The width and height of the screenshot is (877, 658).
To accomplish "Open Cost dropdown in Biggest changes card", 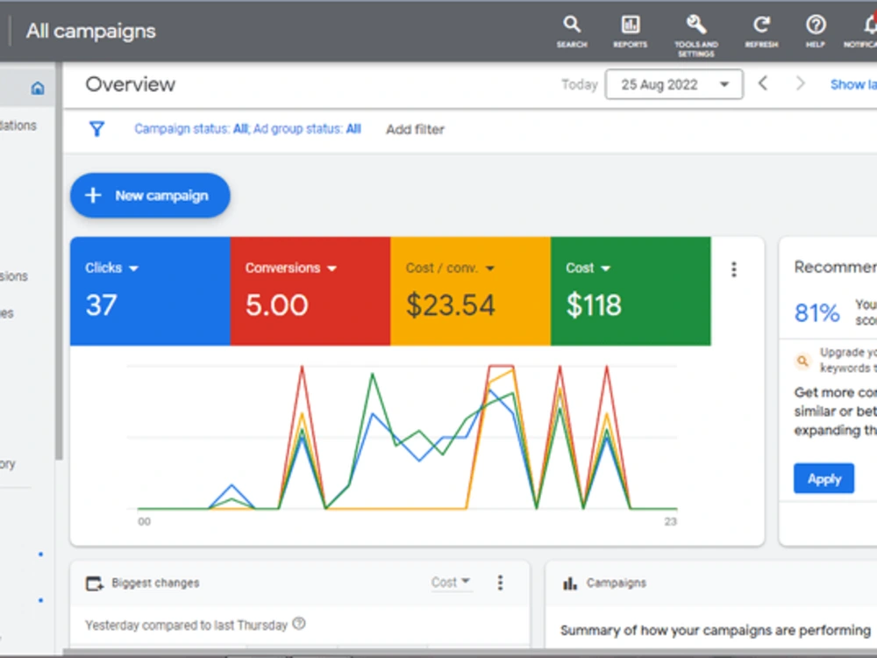I will tap(451, 583).
